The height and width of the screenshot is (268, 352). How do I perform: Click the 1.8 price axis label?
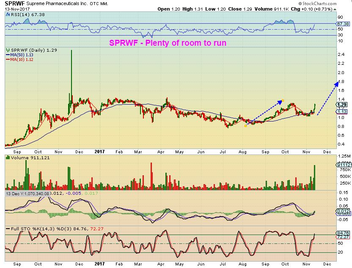click(341, 81)
